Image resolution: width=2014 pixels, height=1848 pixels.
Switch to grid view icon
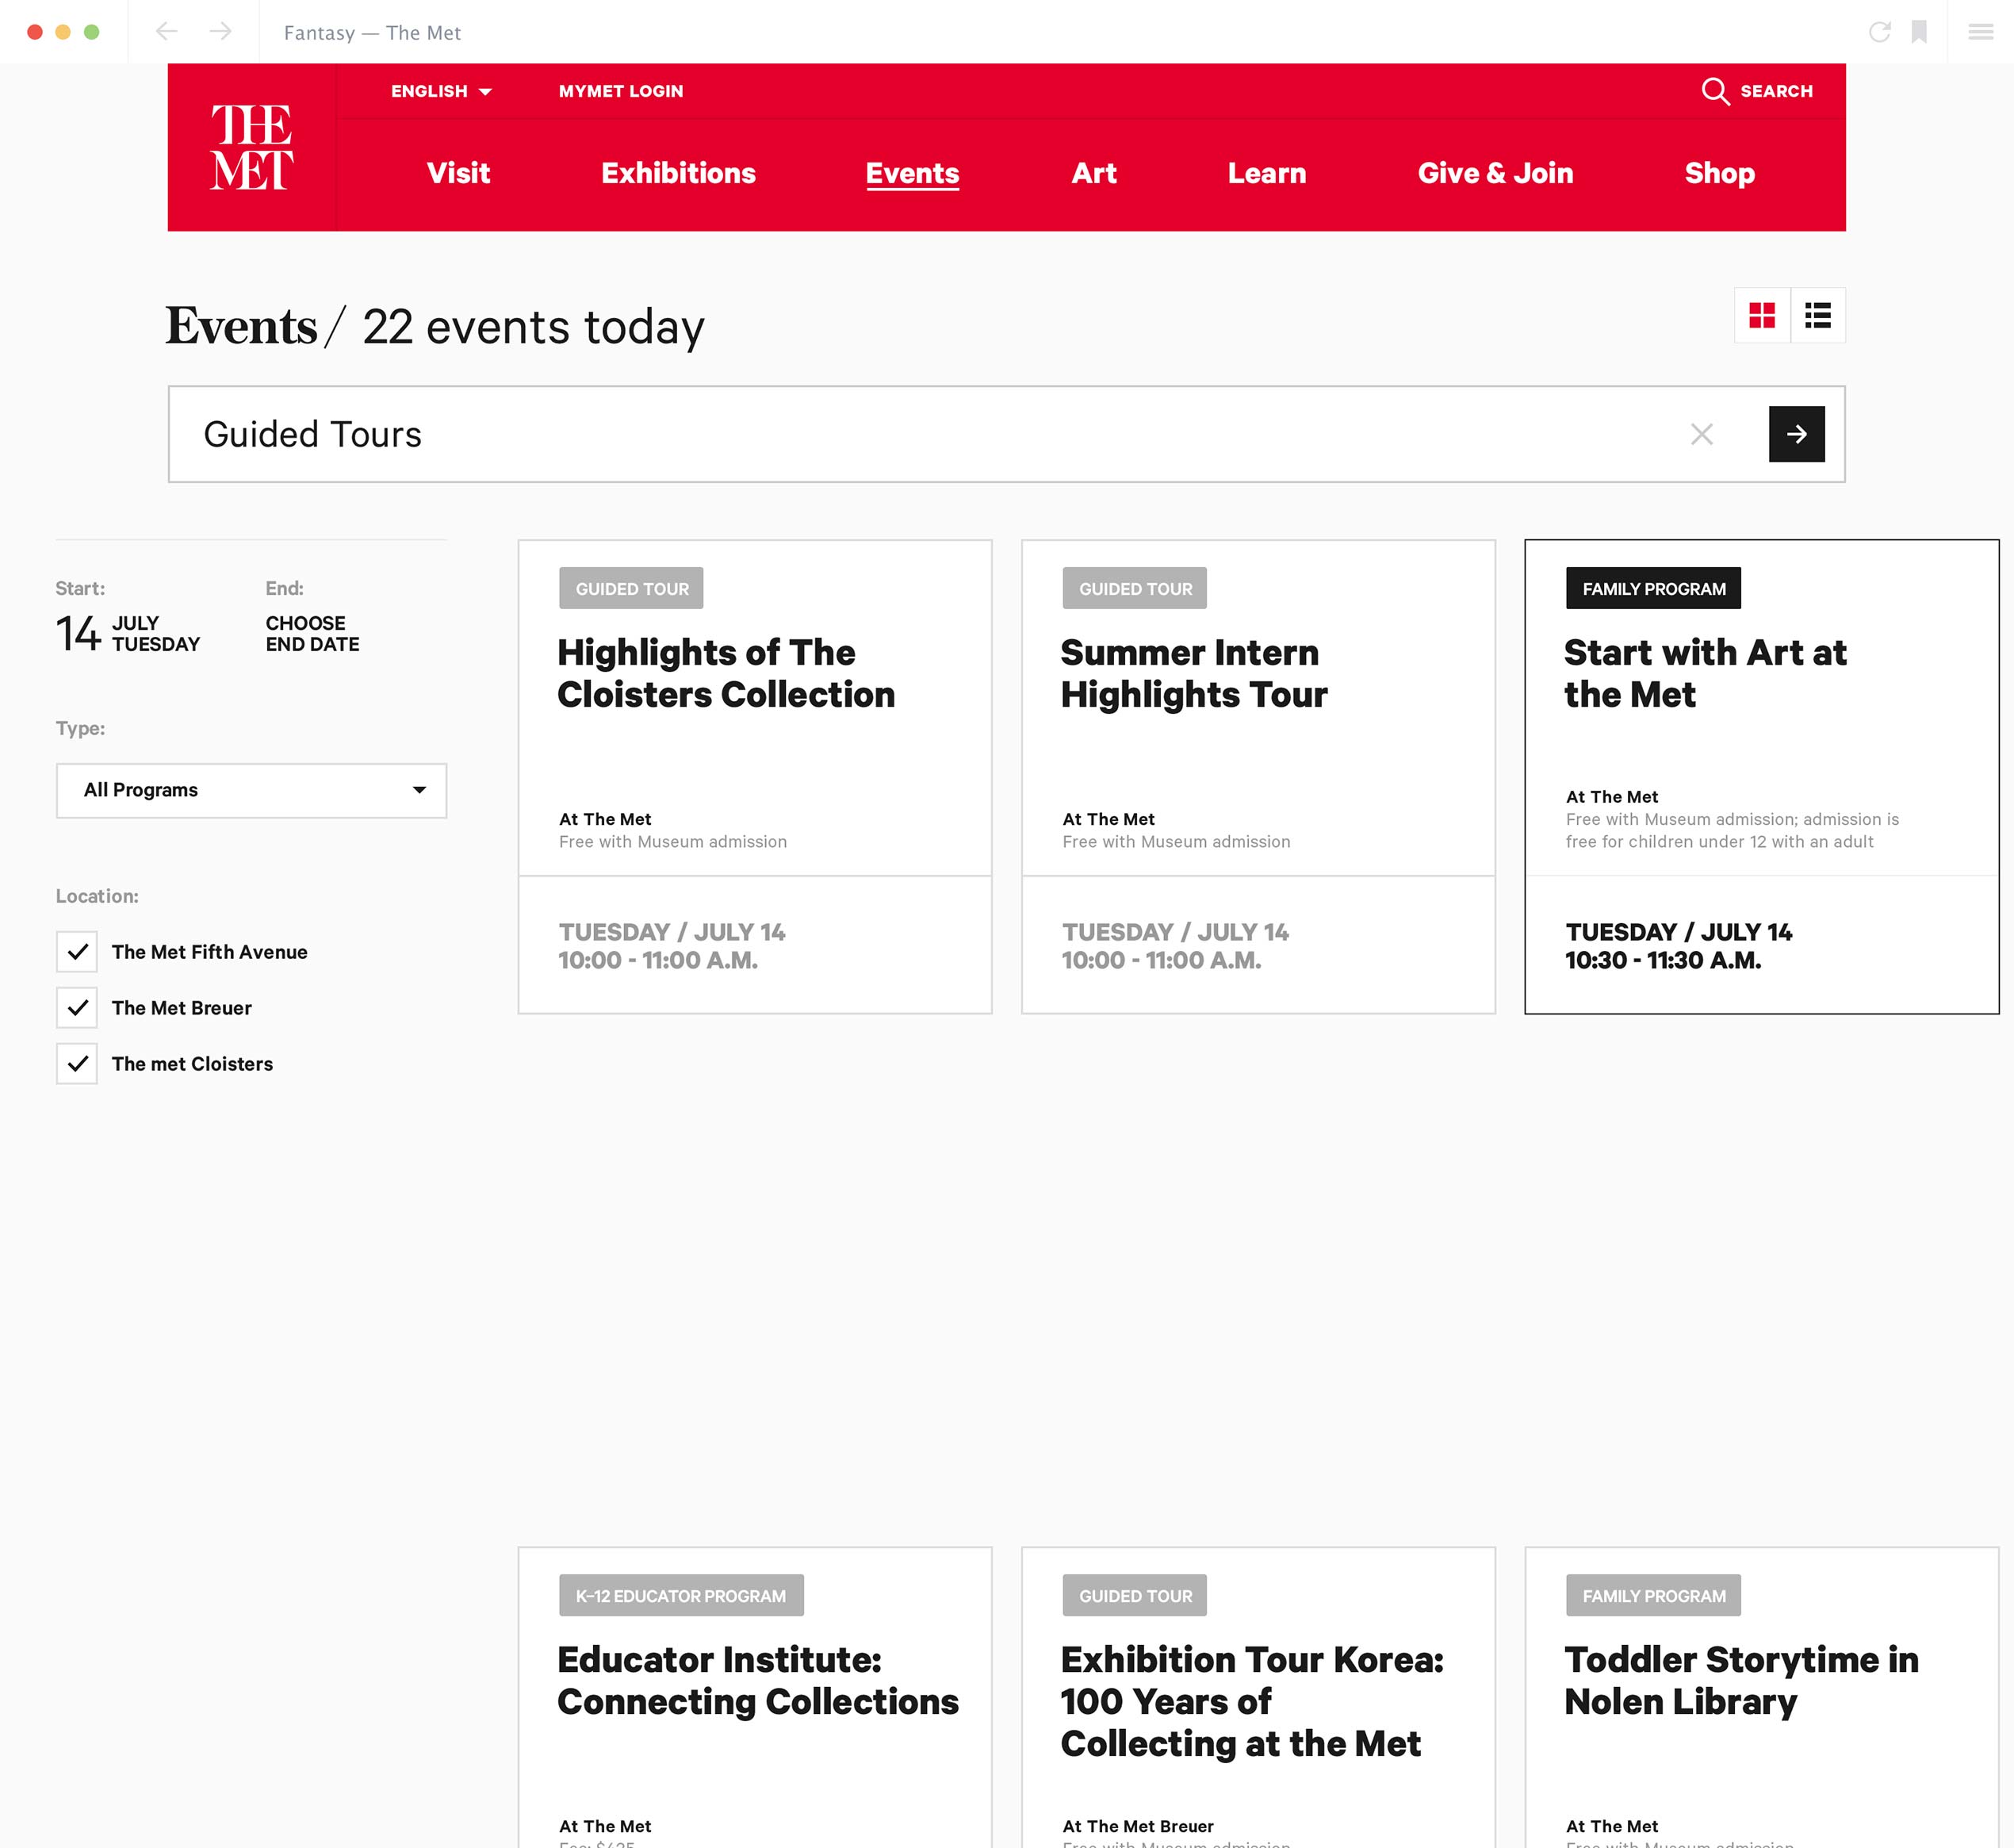click(x=1762, y=316)
